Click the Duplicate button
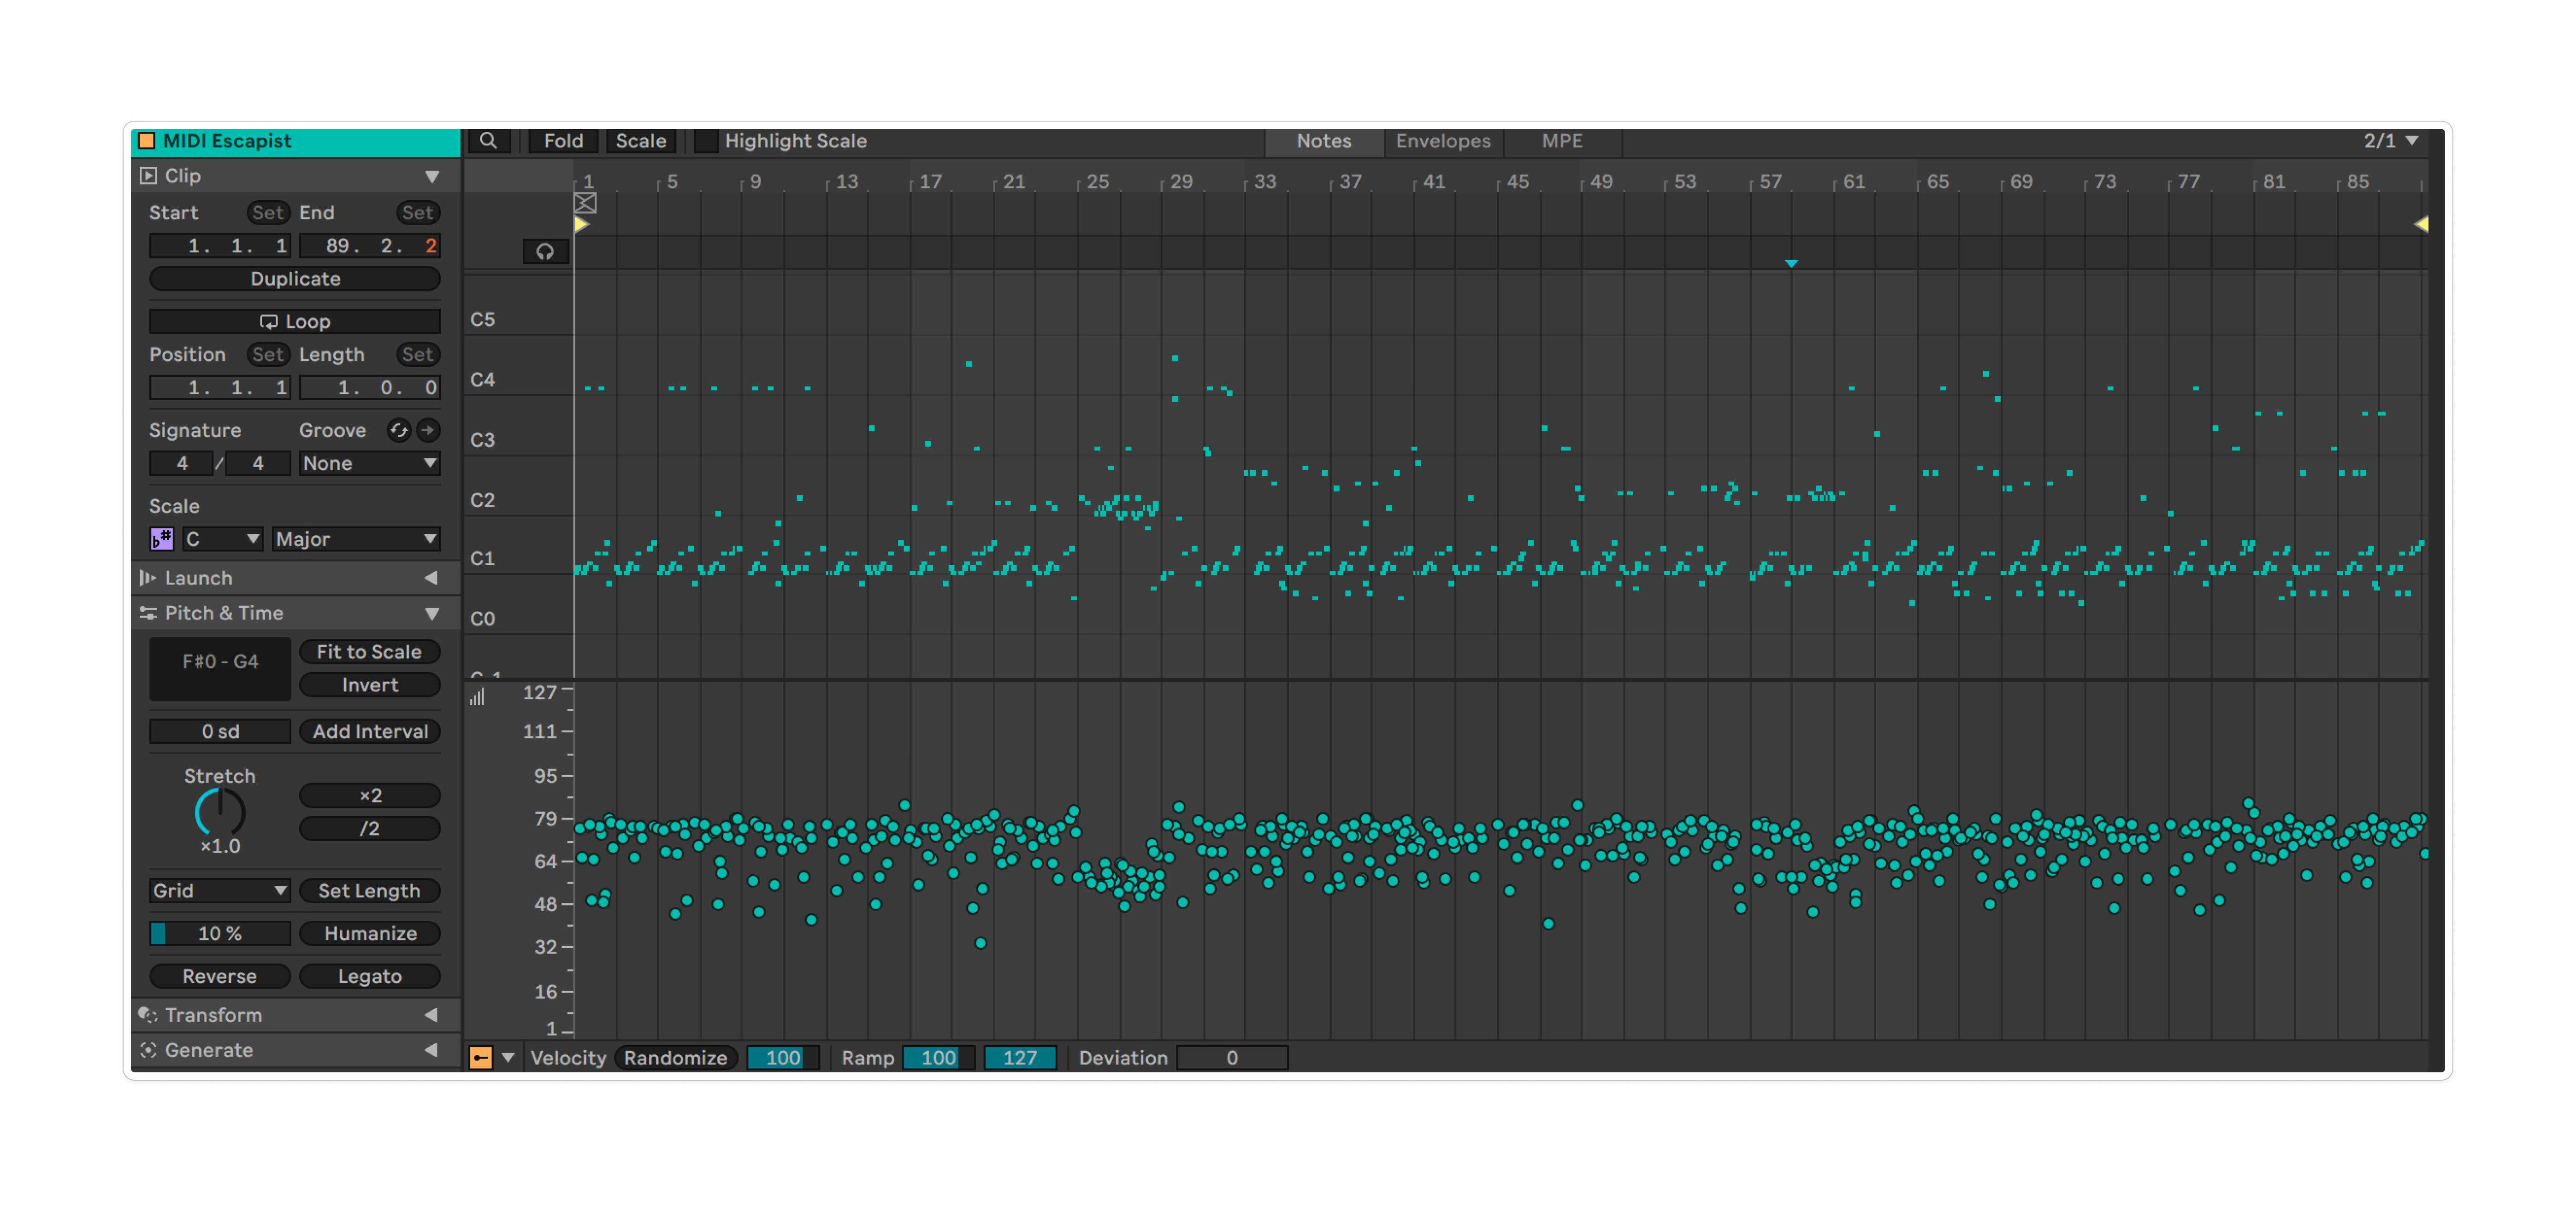The width and height of the screenshot is (2576, 1205). [295, 279]
